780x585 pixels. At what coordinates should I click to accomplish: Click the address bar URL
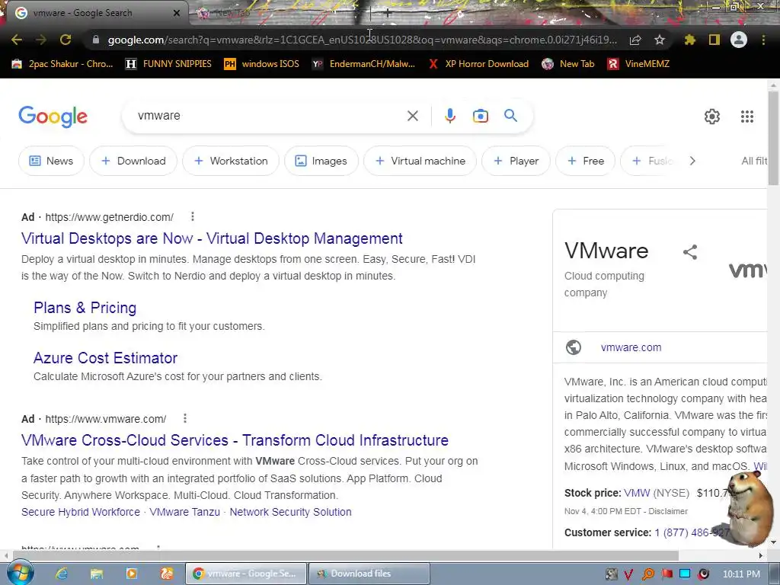[362, 40]
